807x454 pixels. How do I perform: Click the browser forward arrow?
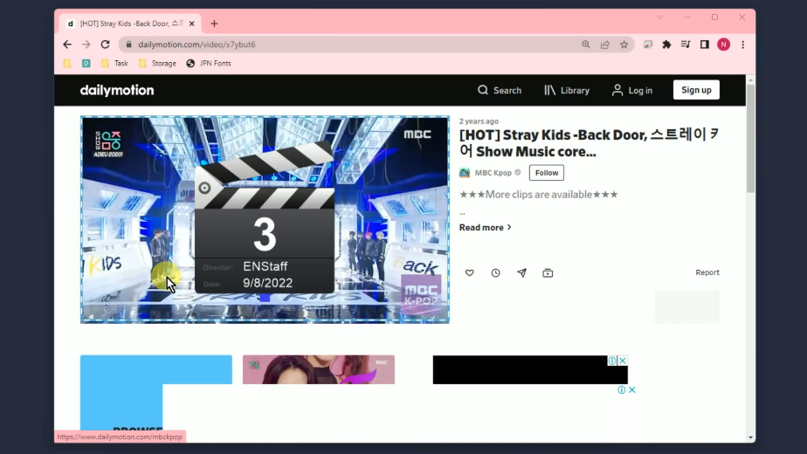[x=86, y=45]
